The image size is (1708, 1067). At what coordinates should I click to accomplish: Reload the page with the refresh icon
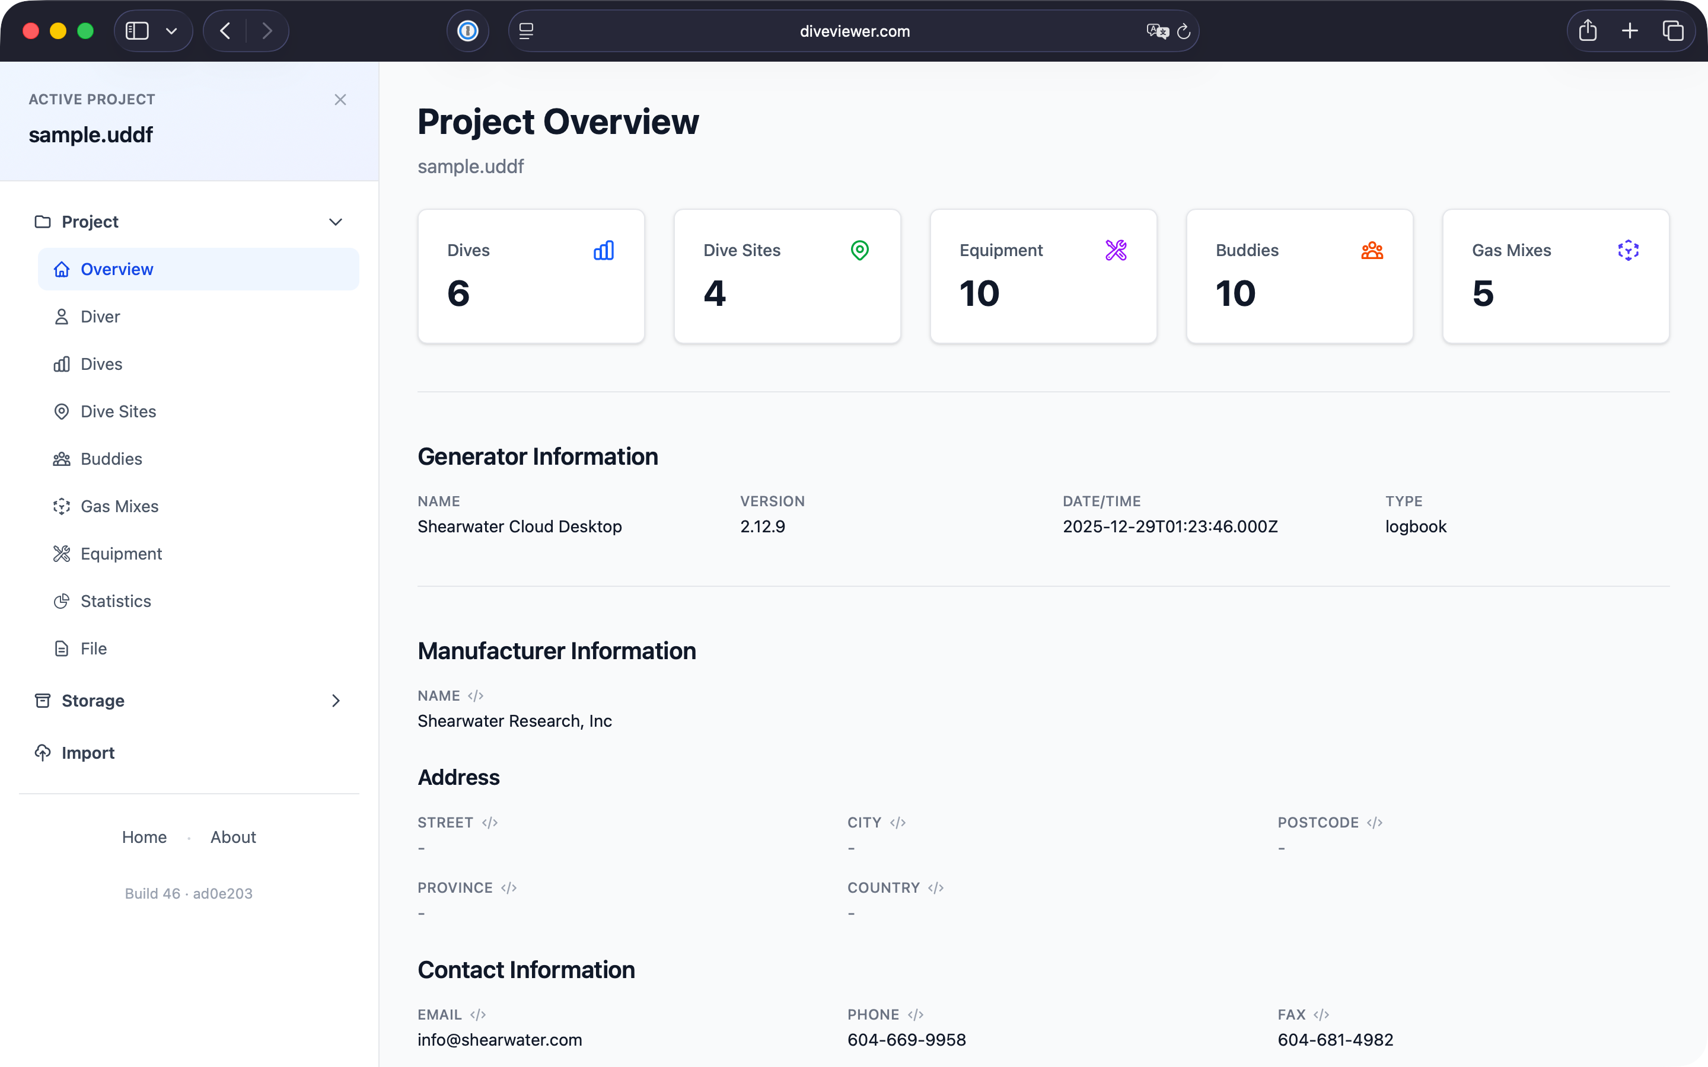click(x=1184, y=31)
